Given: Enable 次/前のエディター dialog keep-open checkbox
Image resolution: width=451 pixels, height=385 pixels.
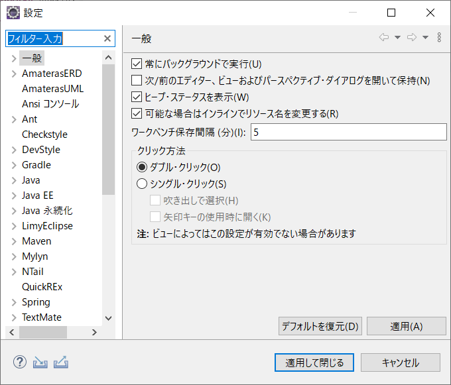Looking at the screenshot, I should click(x=137, y=80).
